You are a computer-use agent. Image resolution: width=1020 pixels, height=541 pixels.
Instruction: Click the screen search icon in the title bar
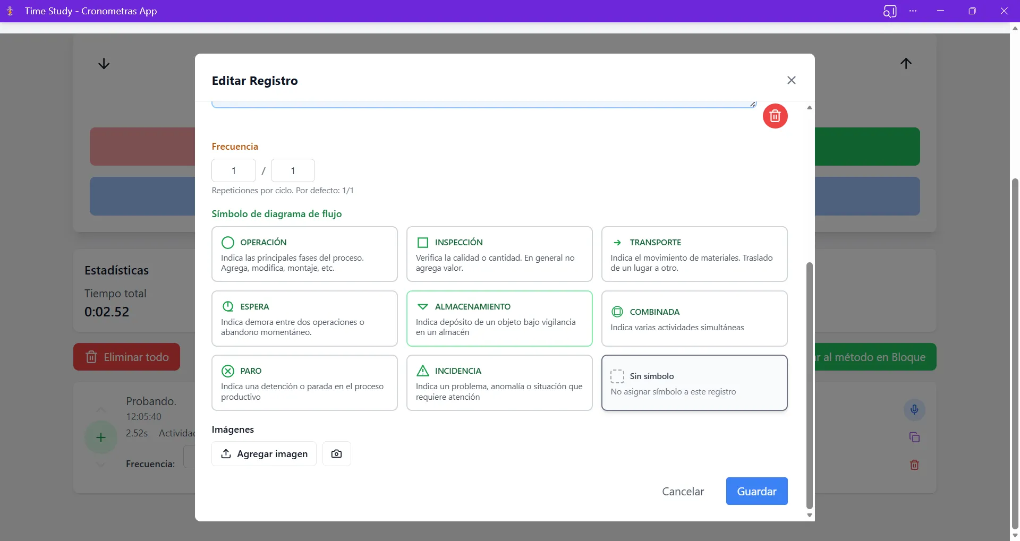click(x=890, y=11)
